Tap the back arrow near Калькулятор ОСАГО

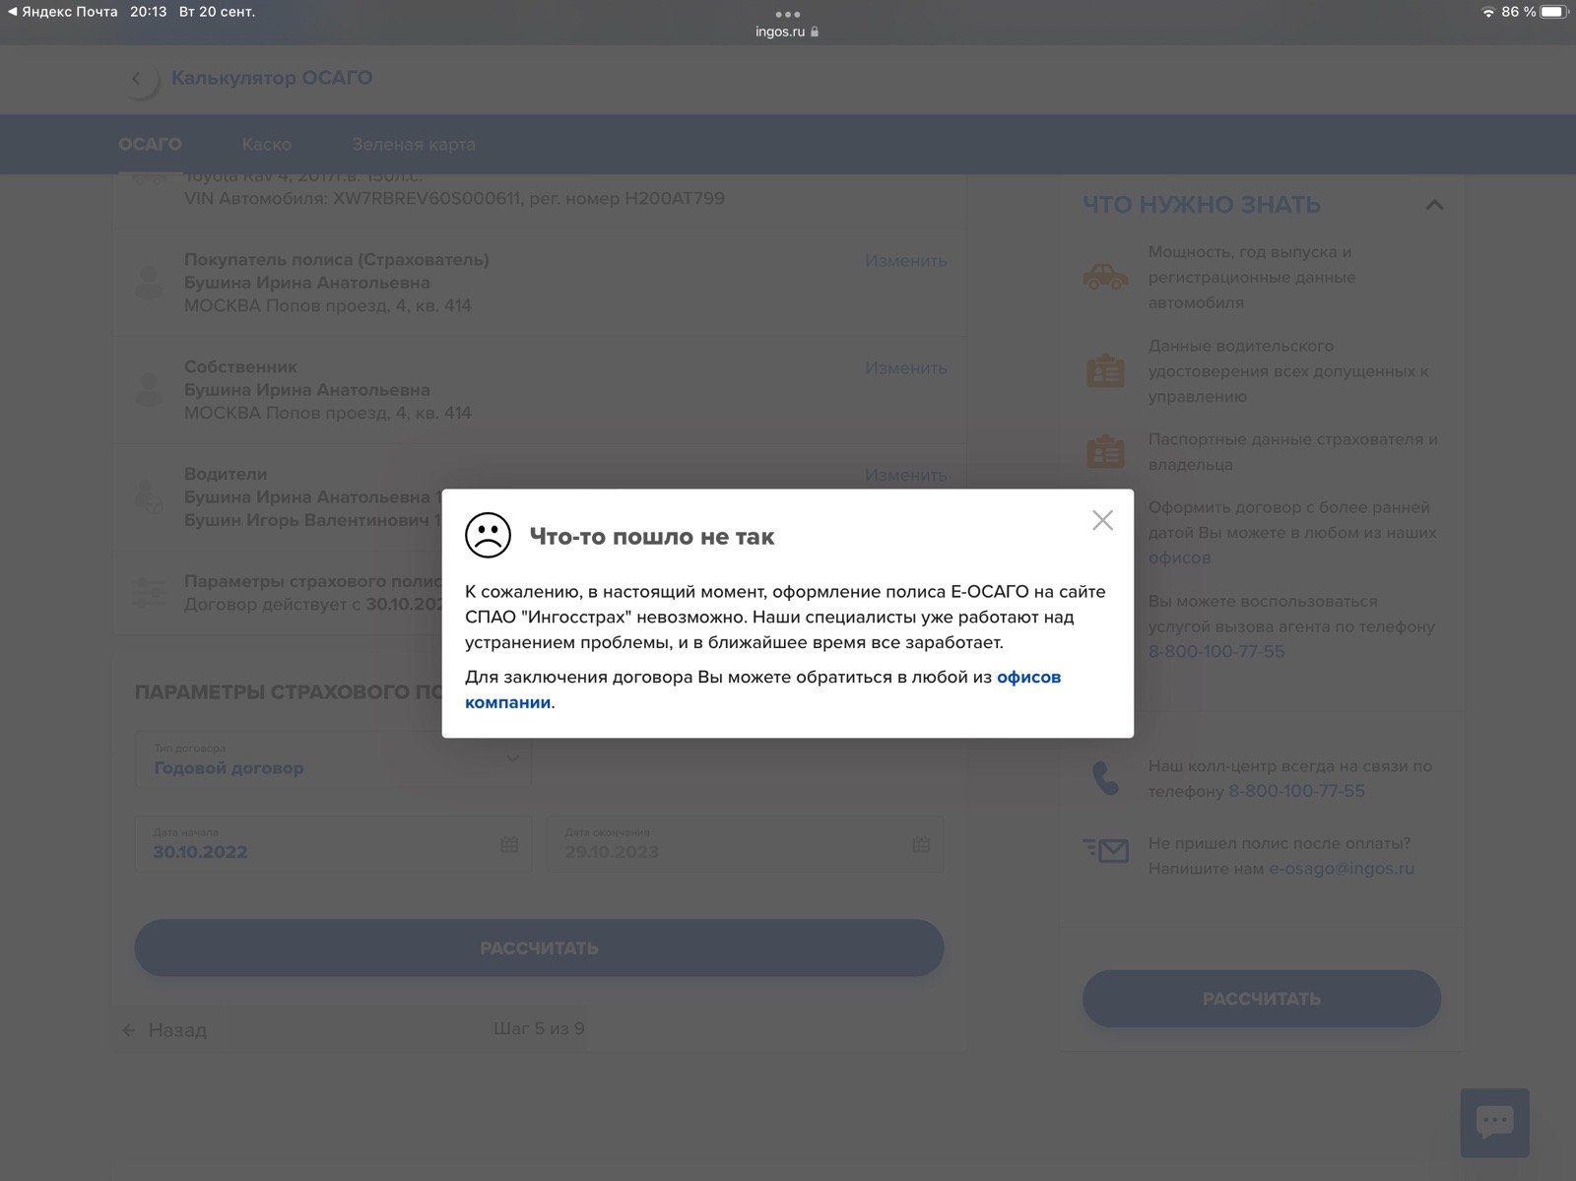137,79
